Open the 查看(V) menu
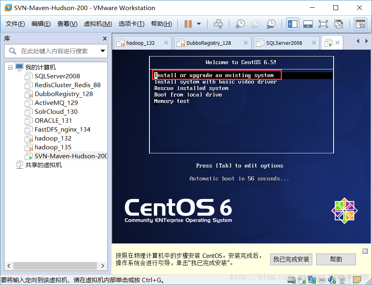Viewport: 372px width, 285px height. pyautogui.click(x=67, y=24)
